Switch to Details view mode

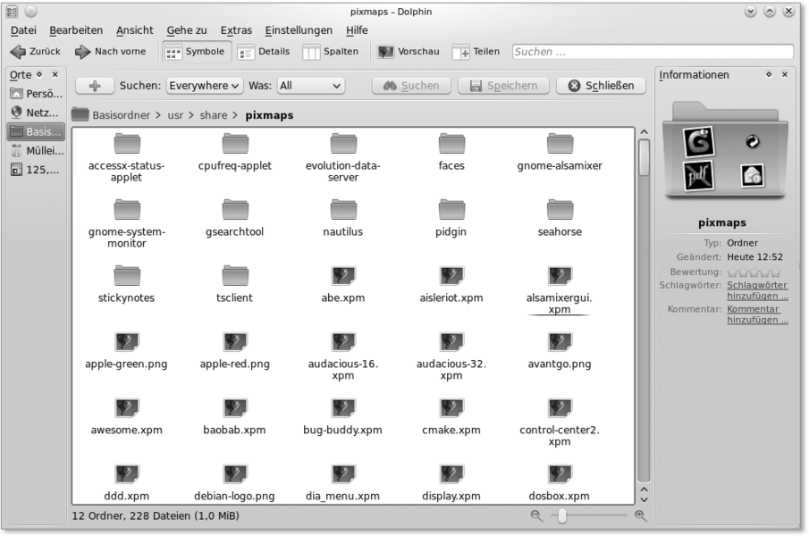pyautogui.click(x=264, y=52)
